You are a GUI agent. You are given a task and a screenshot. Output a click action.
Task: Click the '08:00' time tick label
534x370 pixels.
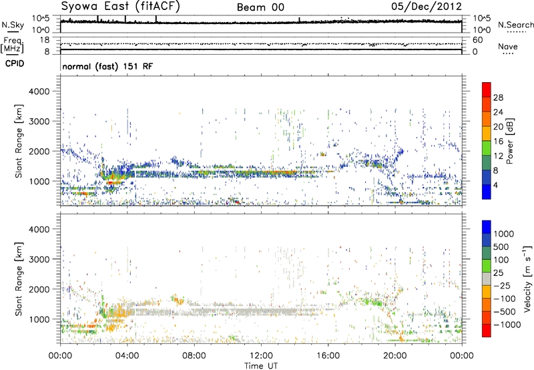tap(194, 356)
